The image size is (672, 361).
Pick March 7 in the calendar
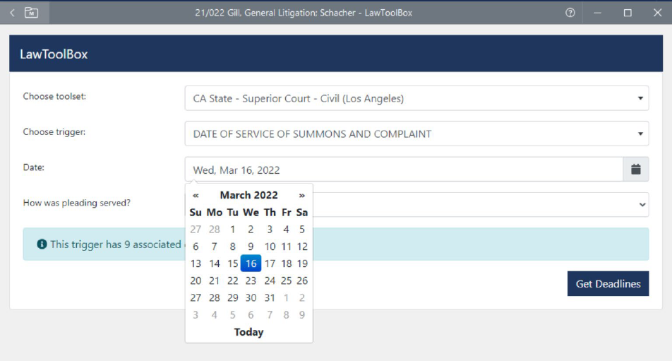pyautogui.click(x=215, y=247)
